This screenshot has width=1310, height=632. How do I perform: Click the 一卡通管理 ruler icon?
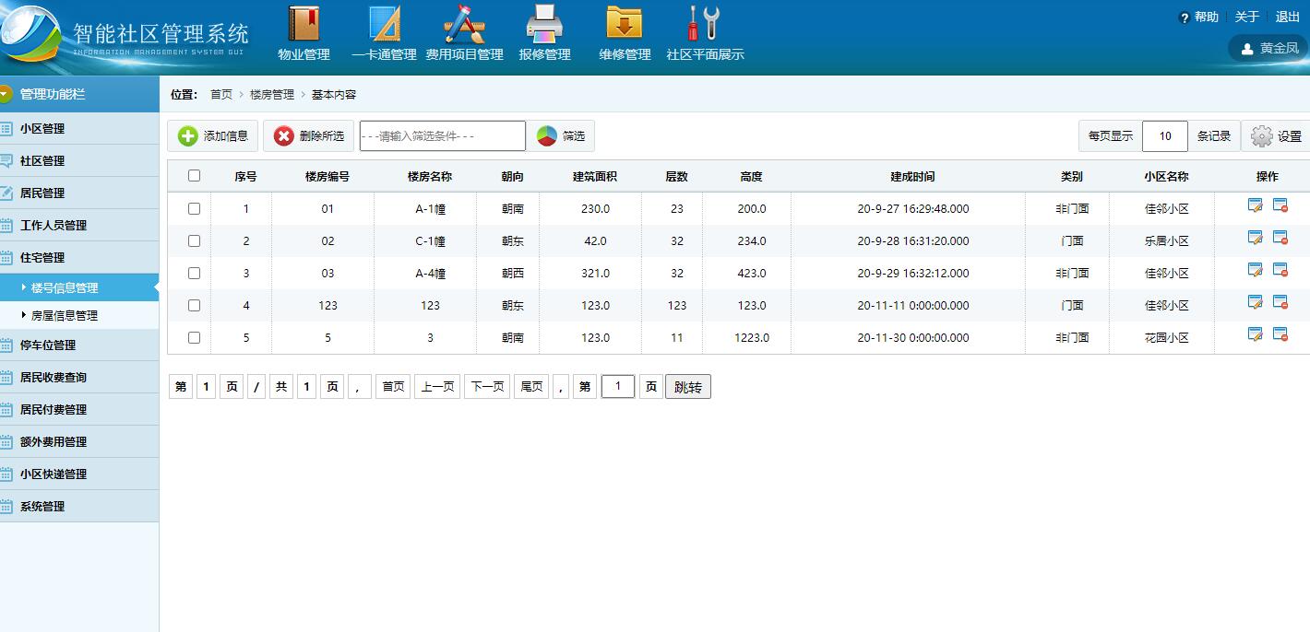[385, 24]
